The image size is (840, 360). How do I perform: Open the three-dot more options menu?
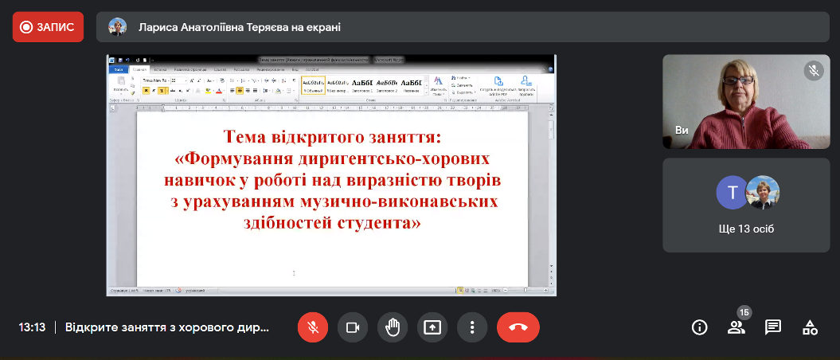point(472,327)
